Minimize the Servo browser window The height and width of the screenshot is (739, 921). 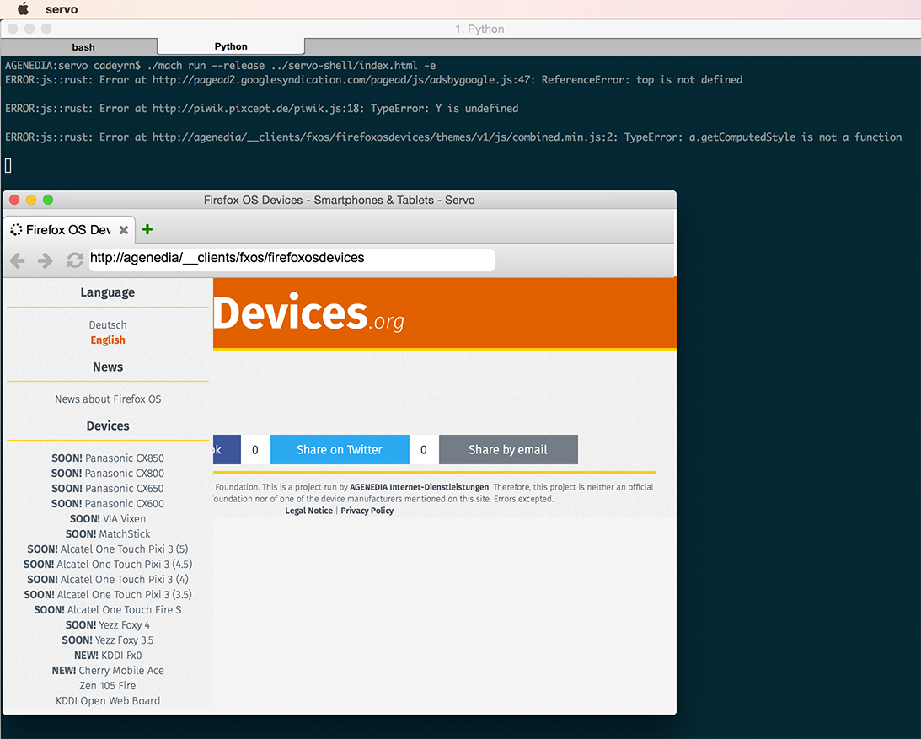[x=31, y=200]
